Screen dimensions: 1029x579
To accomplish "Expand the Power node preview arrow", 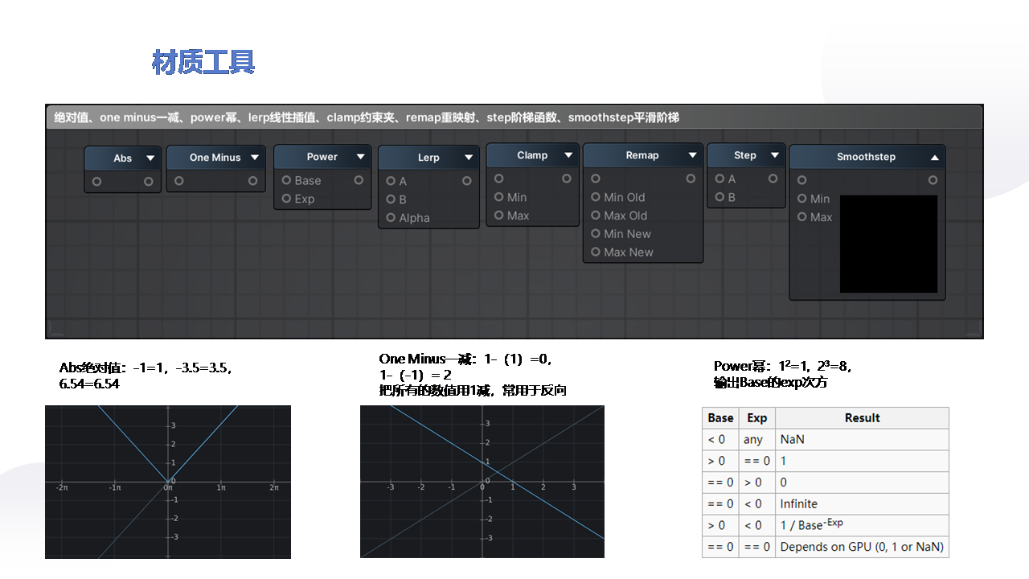I will 361,157.
